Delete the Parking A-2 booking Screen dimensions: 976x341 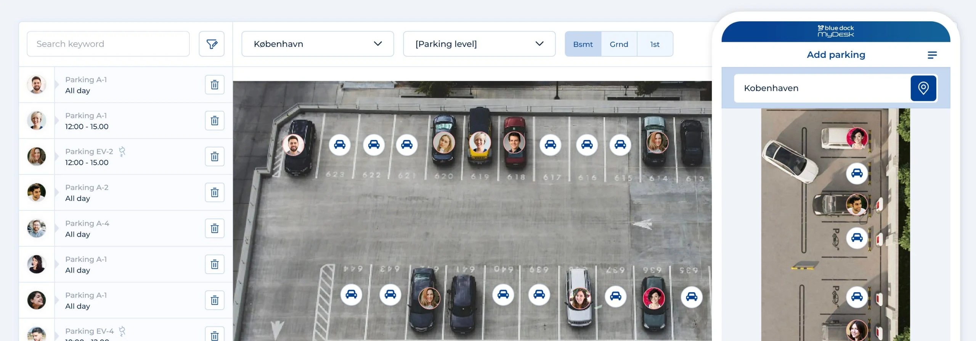[215, 193]
